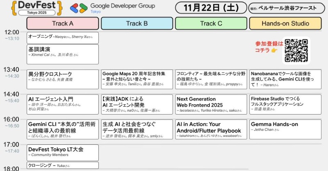Click the pointing hand emoji beside コチラ
The image size is (328, 171).
click(274, 50)
